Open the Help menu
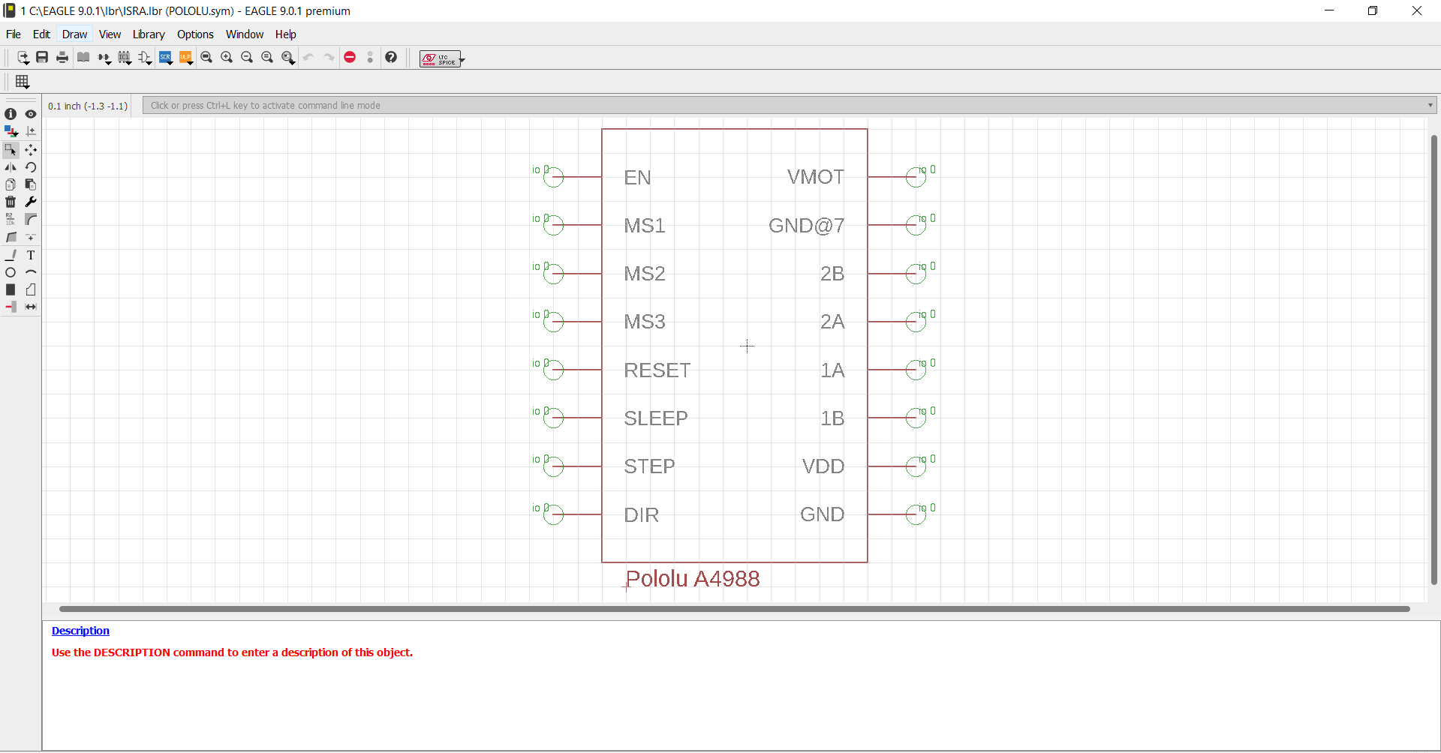The width and height of the screenshot is (1441, 753). pos(285,34)
